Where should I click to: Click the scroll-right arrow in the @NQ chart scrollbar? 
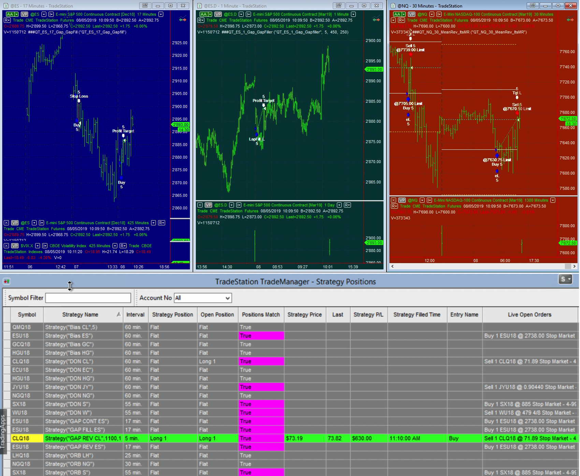(574, 266)
